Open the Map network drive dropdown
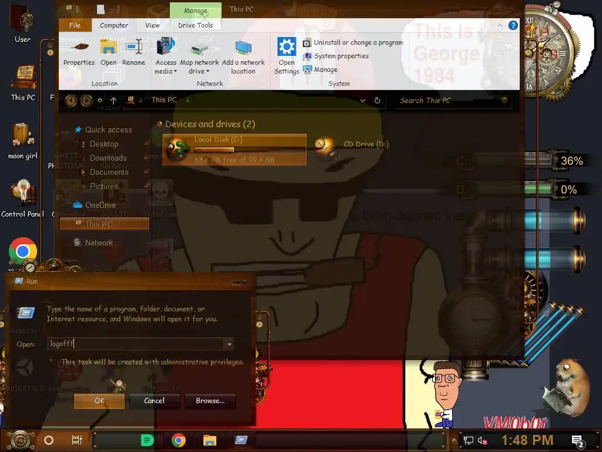Screen dimensions: 602x452 pos(199,57)
